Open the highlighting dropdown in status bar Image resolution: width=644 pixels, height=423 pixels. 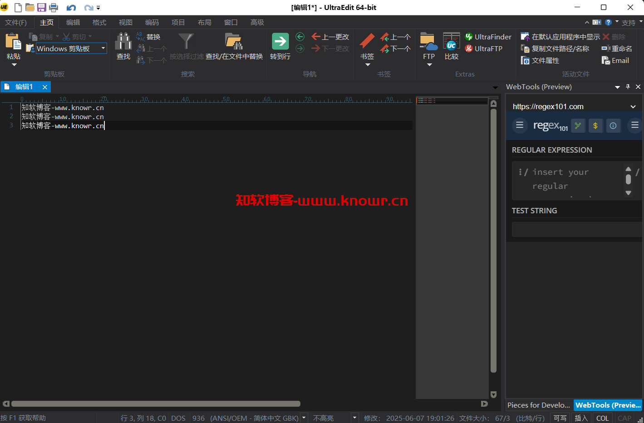click(x=354, y=418)
